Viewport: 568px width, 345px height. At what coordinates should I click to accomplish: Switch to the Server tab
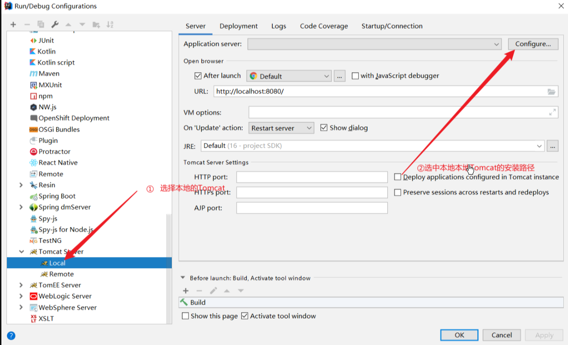pos(195,26)
